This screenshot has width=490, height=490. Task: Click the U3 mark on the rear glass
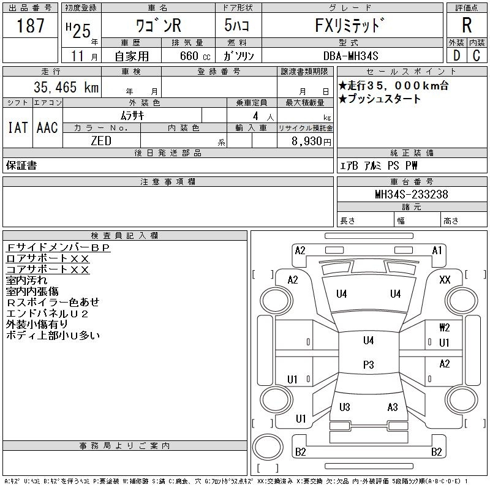point(345,407)
